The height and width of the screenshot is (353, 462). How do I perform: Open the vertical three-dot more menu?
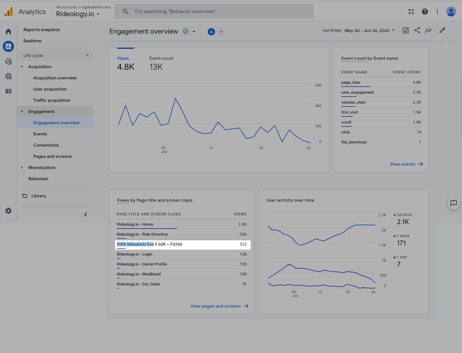click(437, 12)
